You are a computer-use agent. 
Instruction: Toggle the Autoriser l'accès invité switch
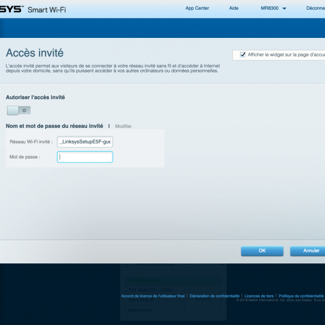pos(18,110)
